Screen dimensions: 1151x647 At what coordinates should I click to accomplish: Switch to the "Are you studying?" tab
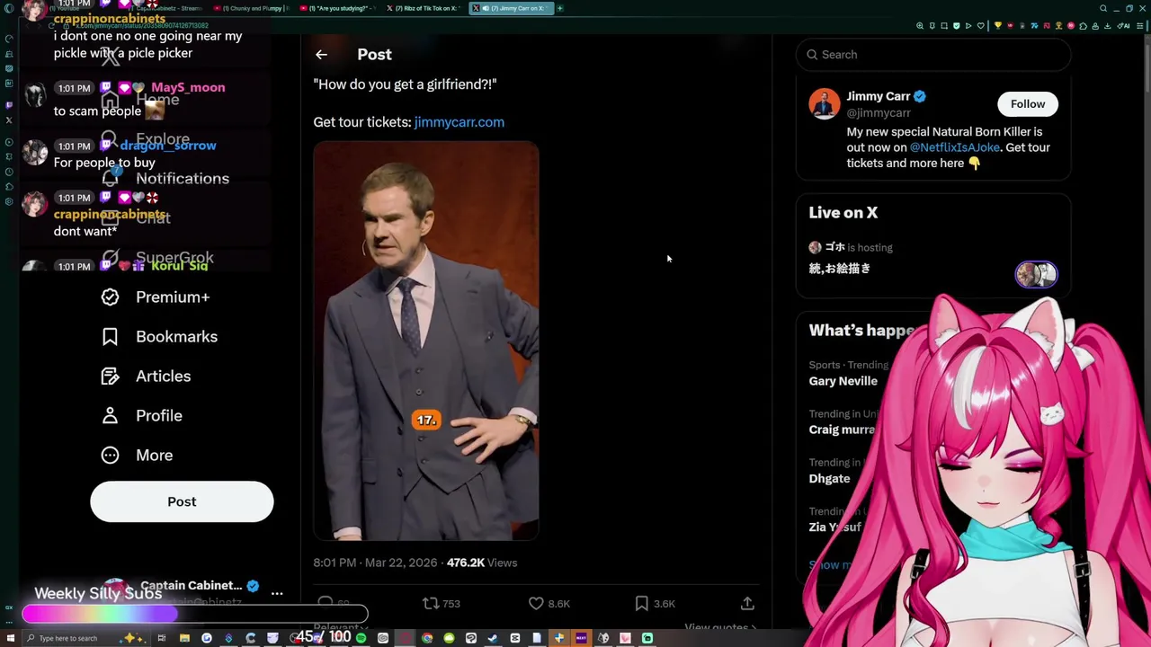(338, 8)
